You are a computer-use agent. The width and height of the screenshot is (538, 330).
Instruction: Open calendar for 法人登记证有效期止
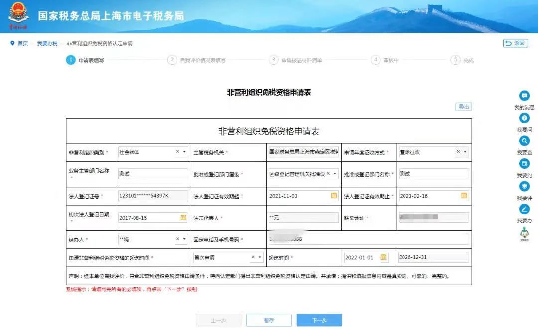464,195
